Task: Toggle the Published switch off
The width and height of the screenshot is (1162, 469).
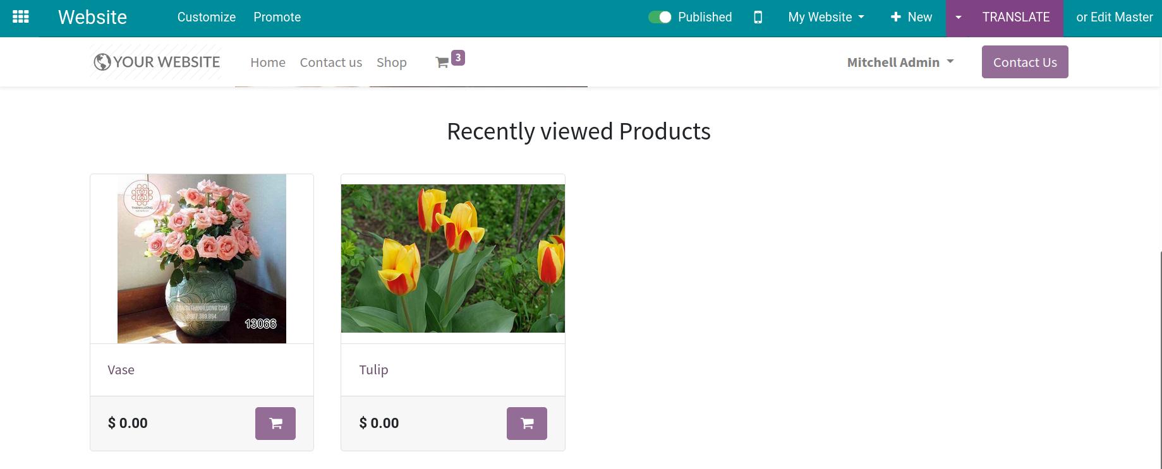Action: [660, 17]
